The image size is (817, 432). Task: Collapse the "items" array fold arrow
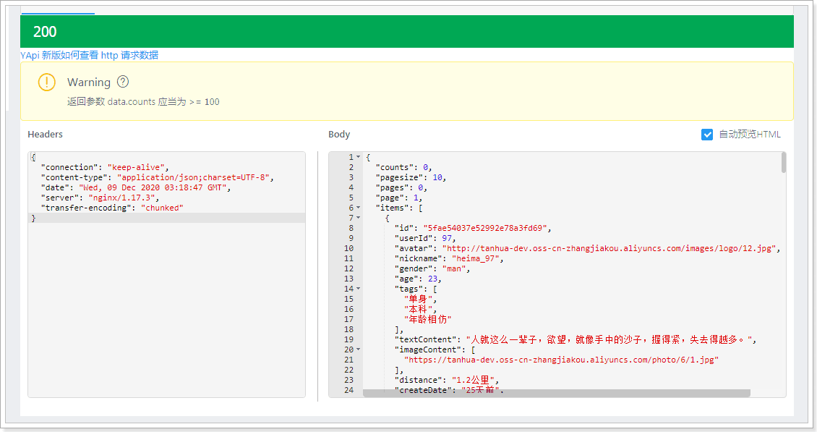click(358, 208)
